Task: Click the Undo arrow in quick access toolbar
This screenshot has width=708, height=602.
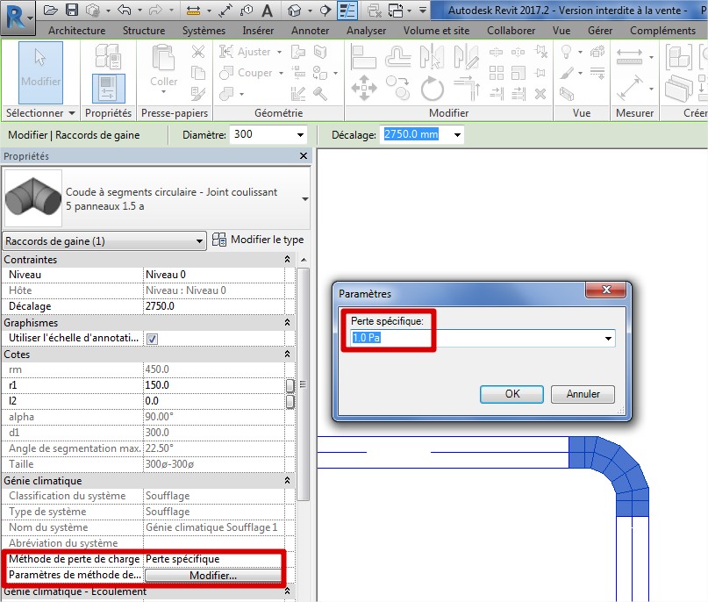Action: pyautogui.click(x=124, y=11)
